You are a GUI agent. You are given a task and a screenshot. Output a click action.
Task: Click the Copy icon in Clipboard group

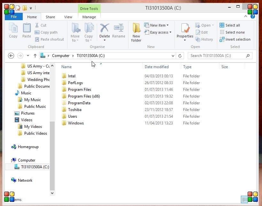[x=13, y=28]
